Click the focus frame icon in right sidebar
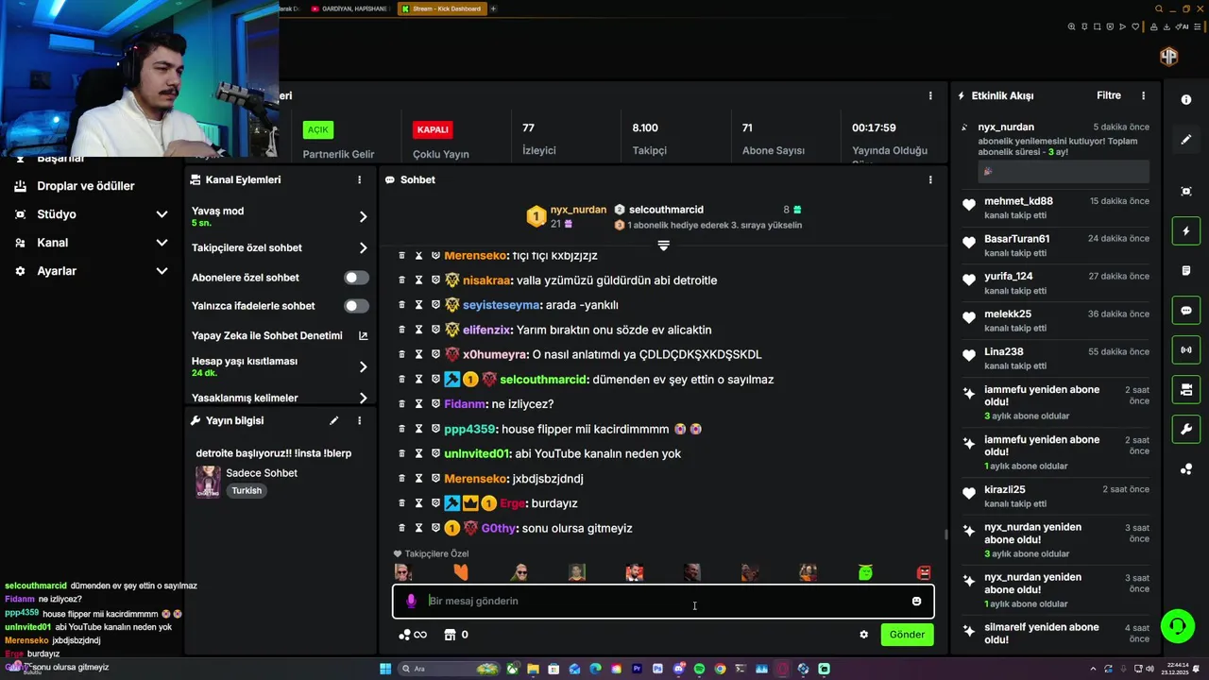Viewport: 1209px width, 680px height. point(1186,192)
